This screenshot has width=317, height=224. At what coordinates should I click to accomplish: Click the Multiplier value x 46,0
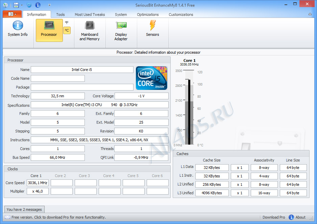(x=38, y=191)
